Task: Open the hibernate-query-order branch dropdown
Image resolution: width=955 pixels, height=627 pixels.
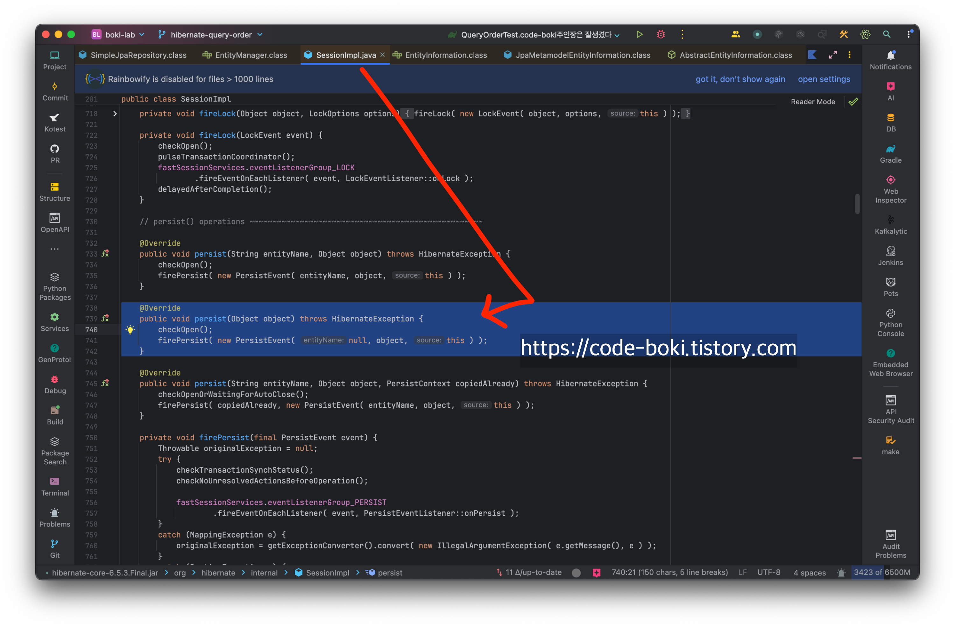Action: (x=211, y=35)
